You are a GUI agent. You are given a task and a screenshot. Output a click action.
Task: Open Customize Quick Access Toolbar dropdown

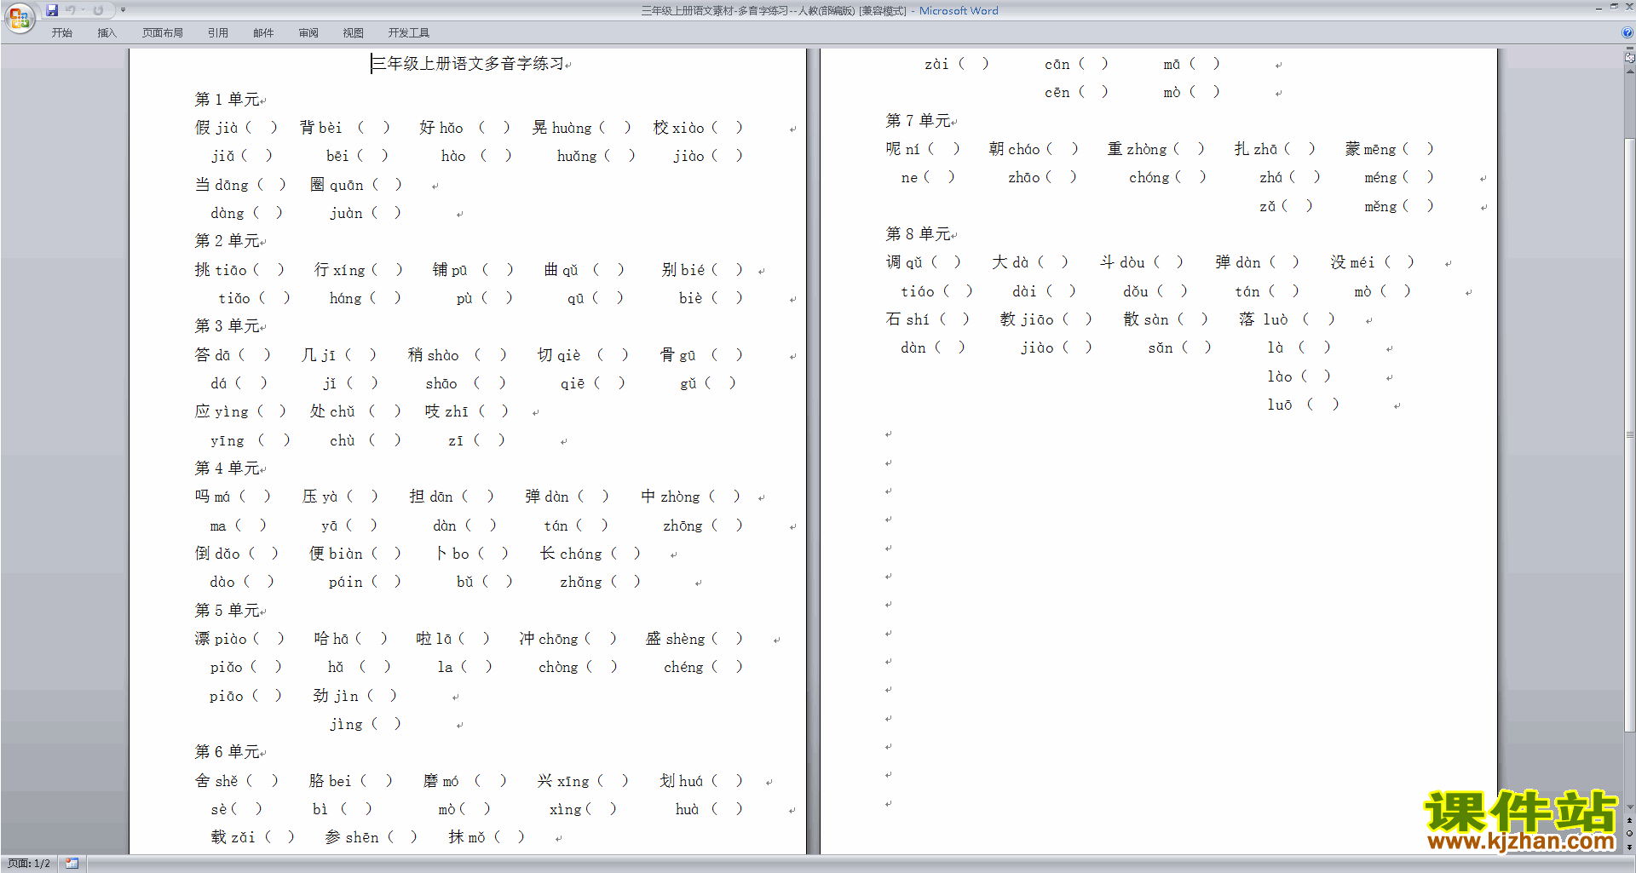(x=123, y=10)
